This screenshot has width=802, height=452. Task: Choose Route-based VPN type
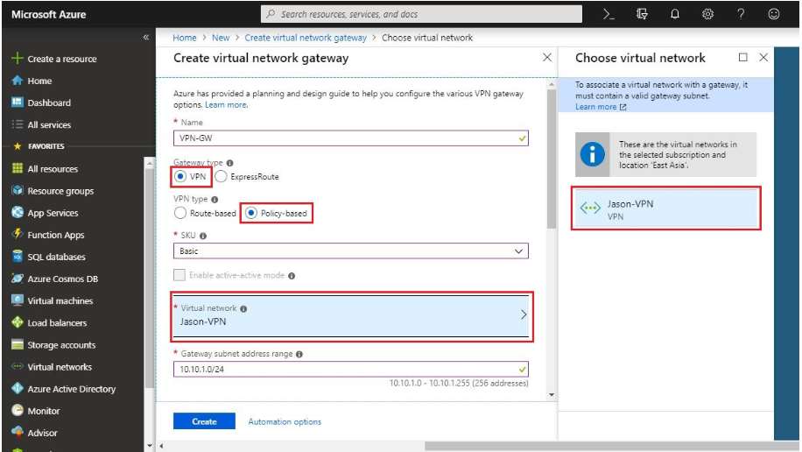tap(181, 213)
